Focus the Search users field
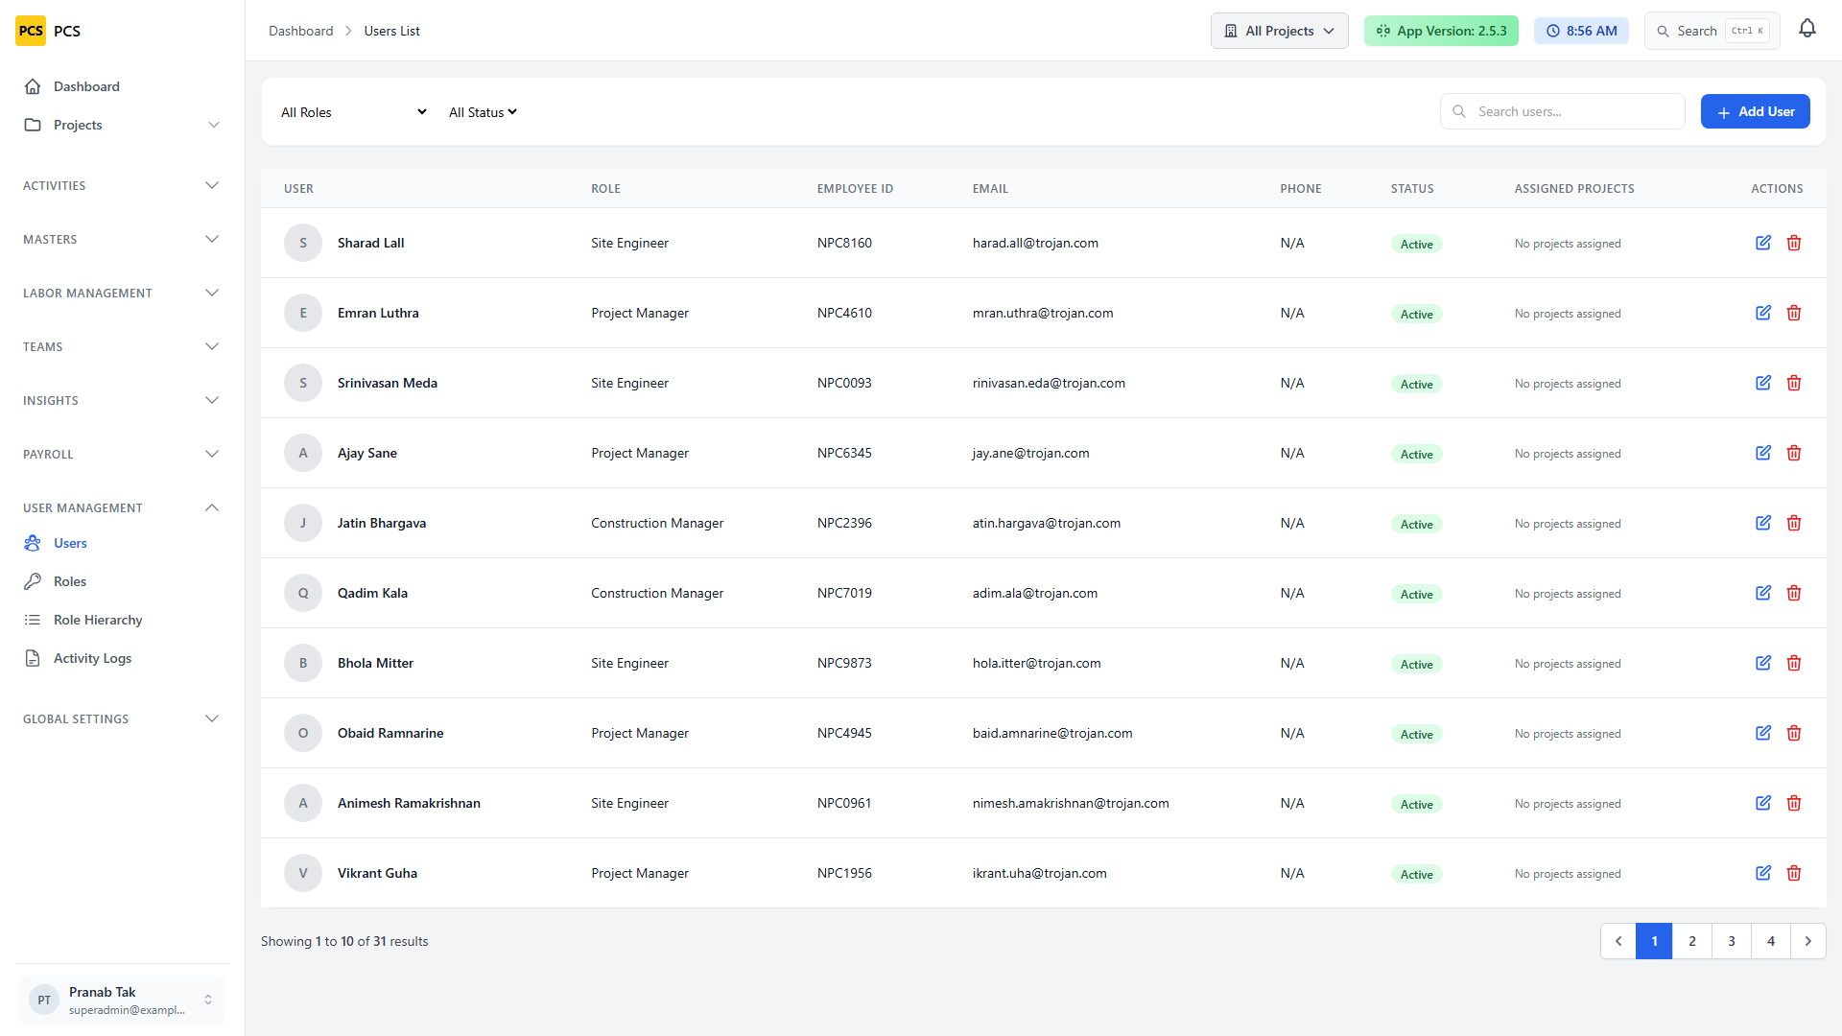Image resolution: width=1842 pixels, height=1036 pixels. (1562, 111)
